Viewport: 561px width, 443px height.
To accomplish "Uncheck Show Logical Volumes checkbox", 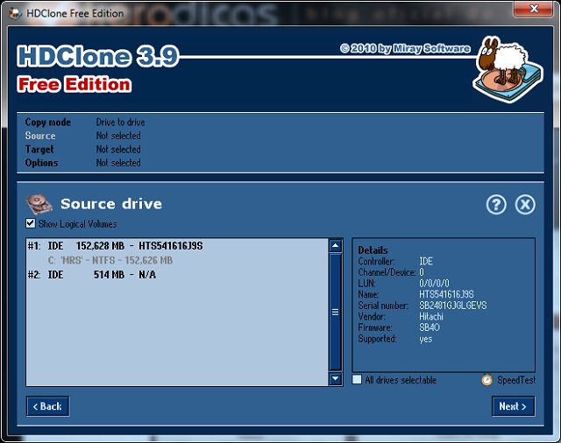I will (31, 223).
